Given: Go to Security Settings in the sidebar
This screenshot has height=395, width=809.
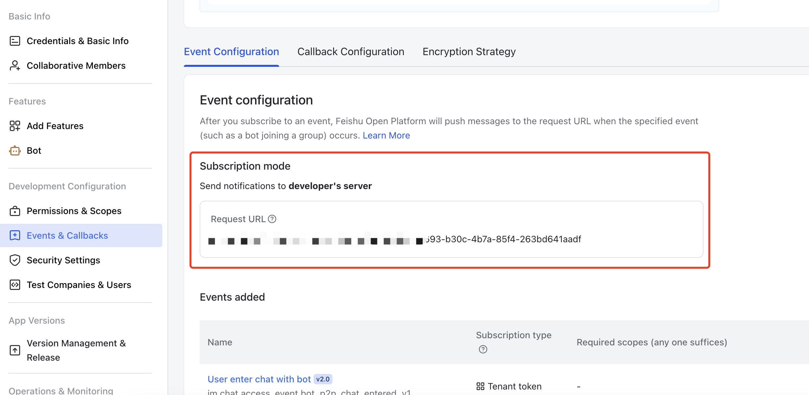Looking at the screenshot, I should pos(63,260).
